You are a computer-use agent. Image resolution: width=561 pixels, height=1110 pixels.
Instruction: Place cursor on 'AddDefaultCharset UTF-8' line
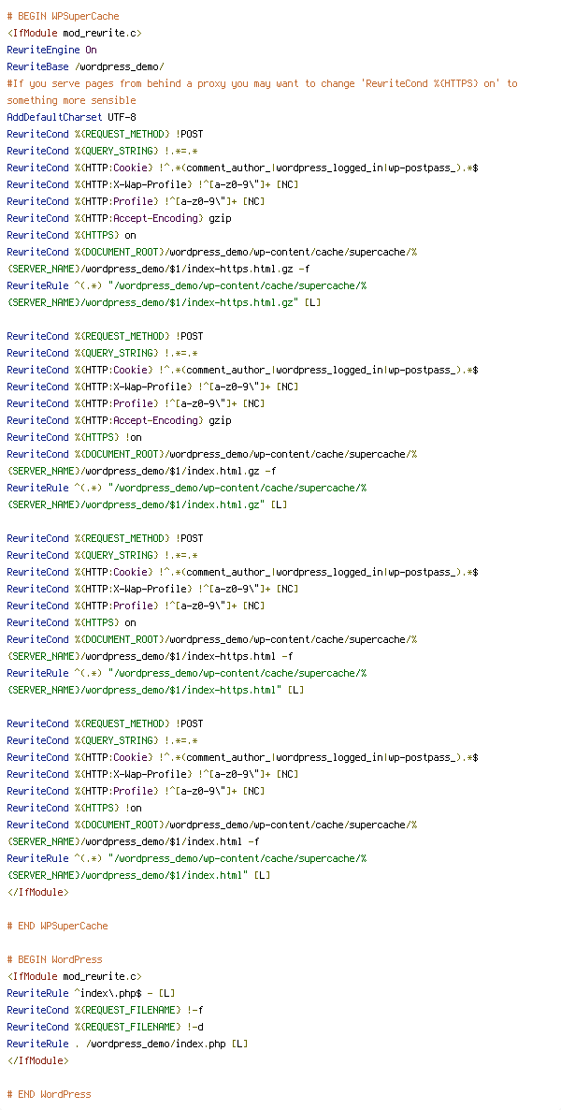point(71,118)
